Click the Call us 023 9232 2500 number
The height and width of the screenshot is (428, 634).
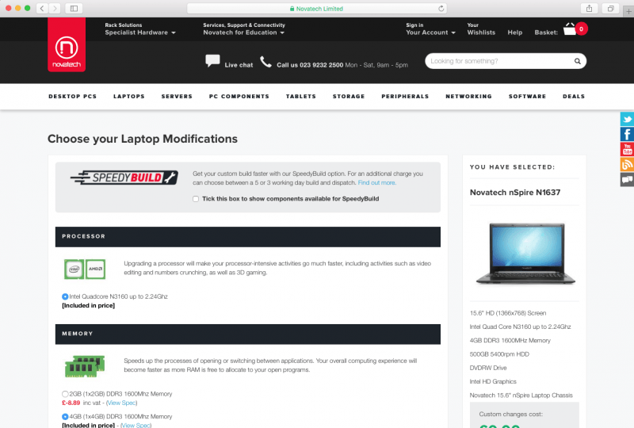point(310,65)
